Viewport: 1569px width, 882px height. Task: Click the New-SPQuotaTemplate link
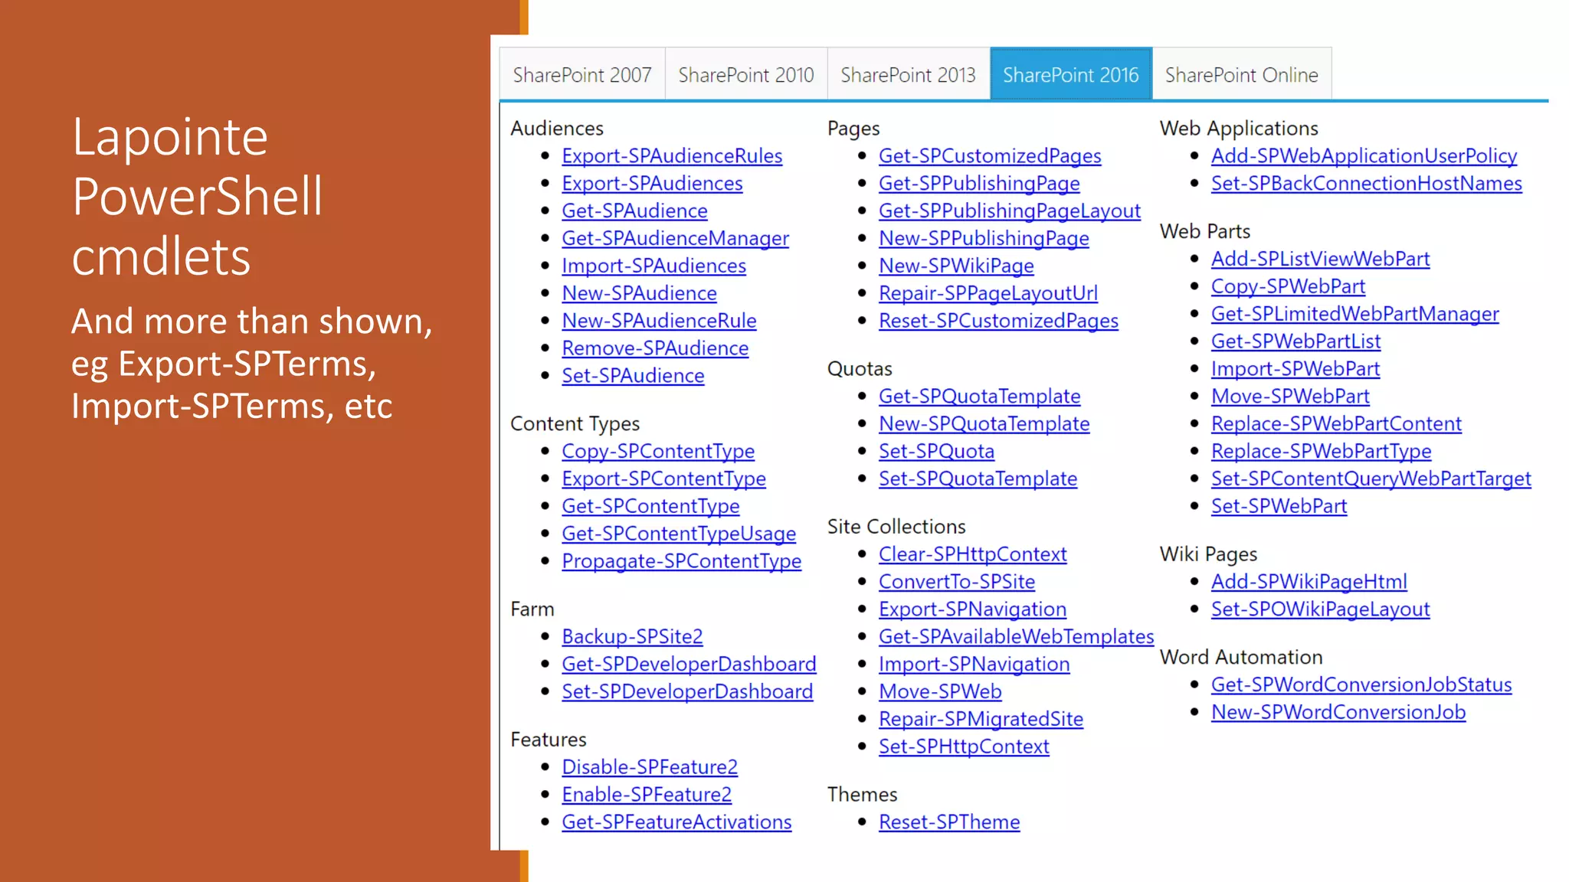(984, 424)
